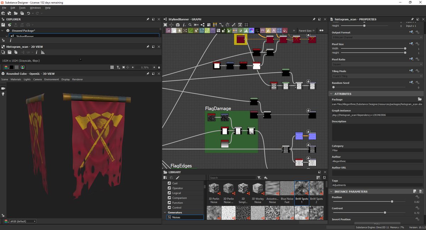
Task: Open the Output Format dropdown
Action: pos(377,37)
